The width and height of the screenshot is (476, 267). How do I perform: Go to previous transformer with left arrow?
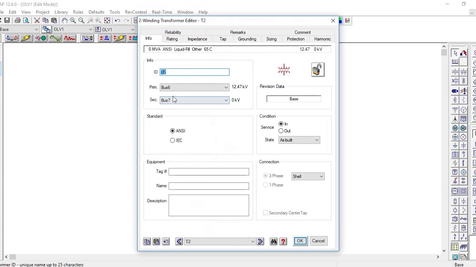(179, 241)
